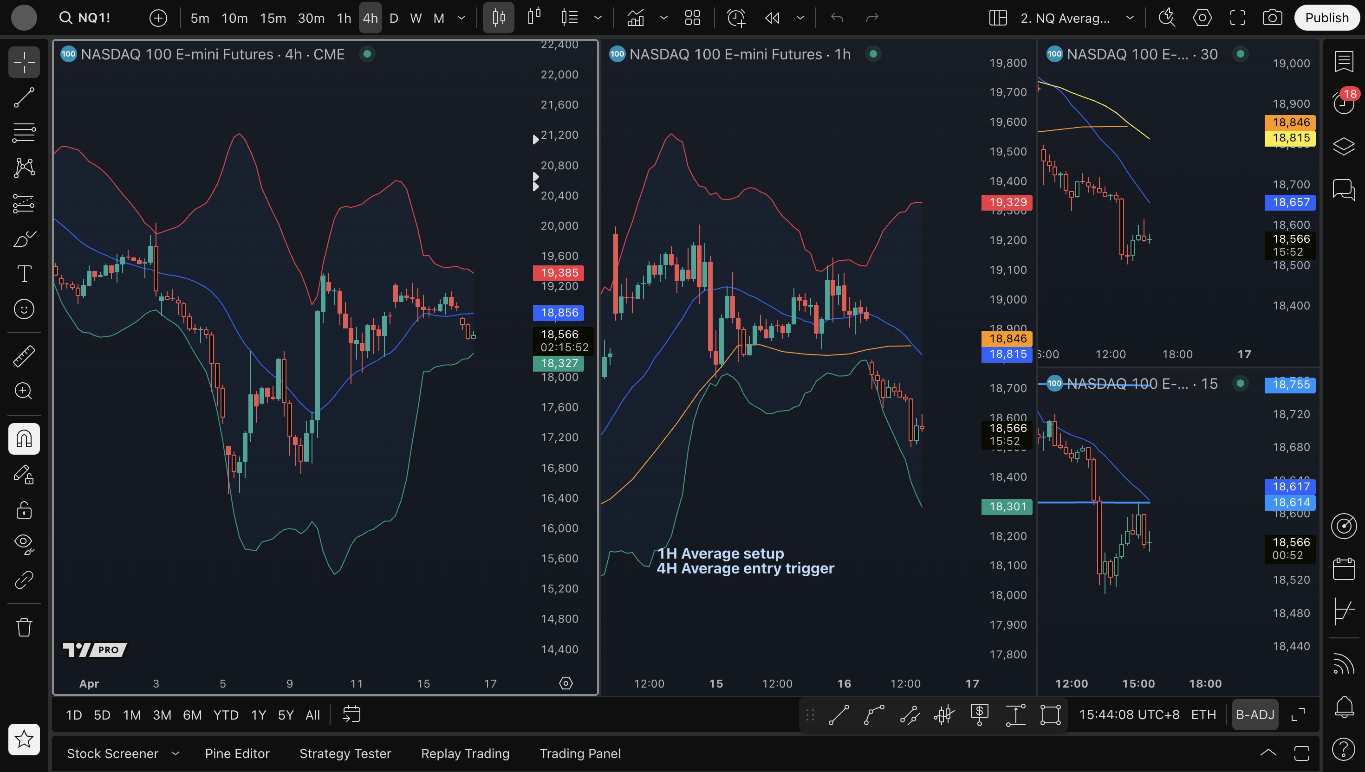Open the alerts bell in right sidebar
1365x772 pixels.
coord(1343,706)
